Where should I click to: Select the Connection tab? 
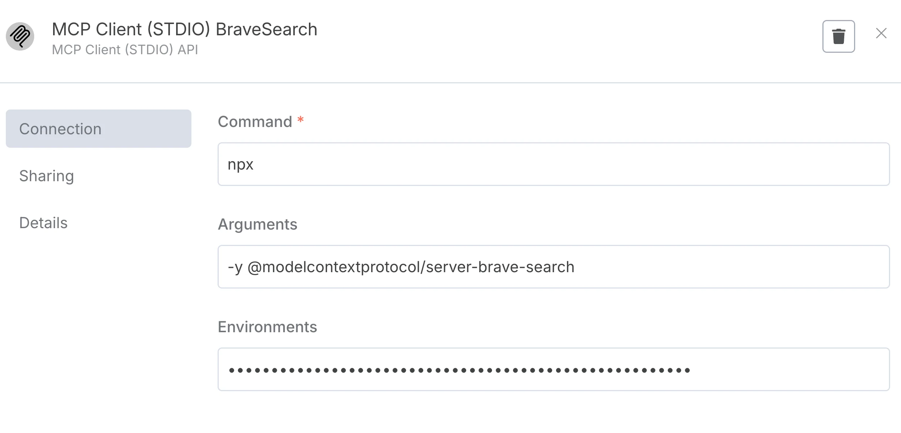pos(60,128)
